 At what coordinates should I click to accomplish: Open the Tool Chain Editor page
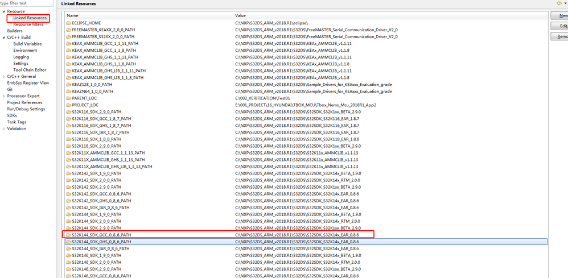coord(30,70)
